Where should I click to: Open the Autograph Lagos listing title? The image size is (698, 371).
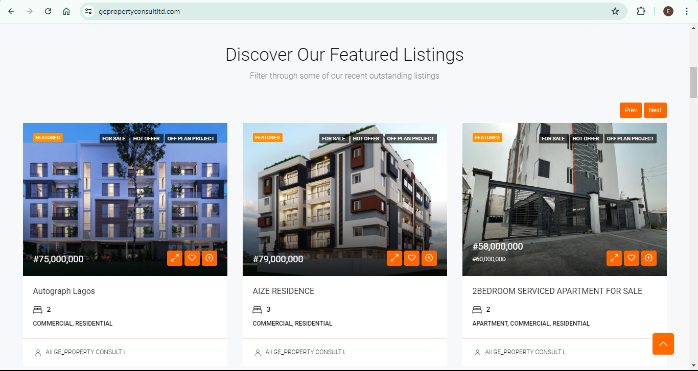[64, 291]
